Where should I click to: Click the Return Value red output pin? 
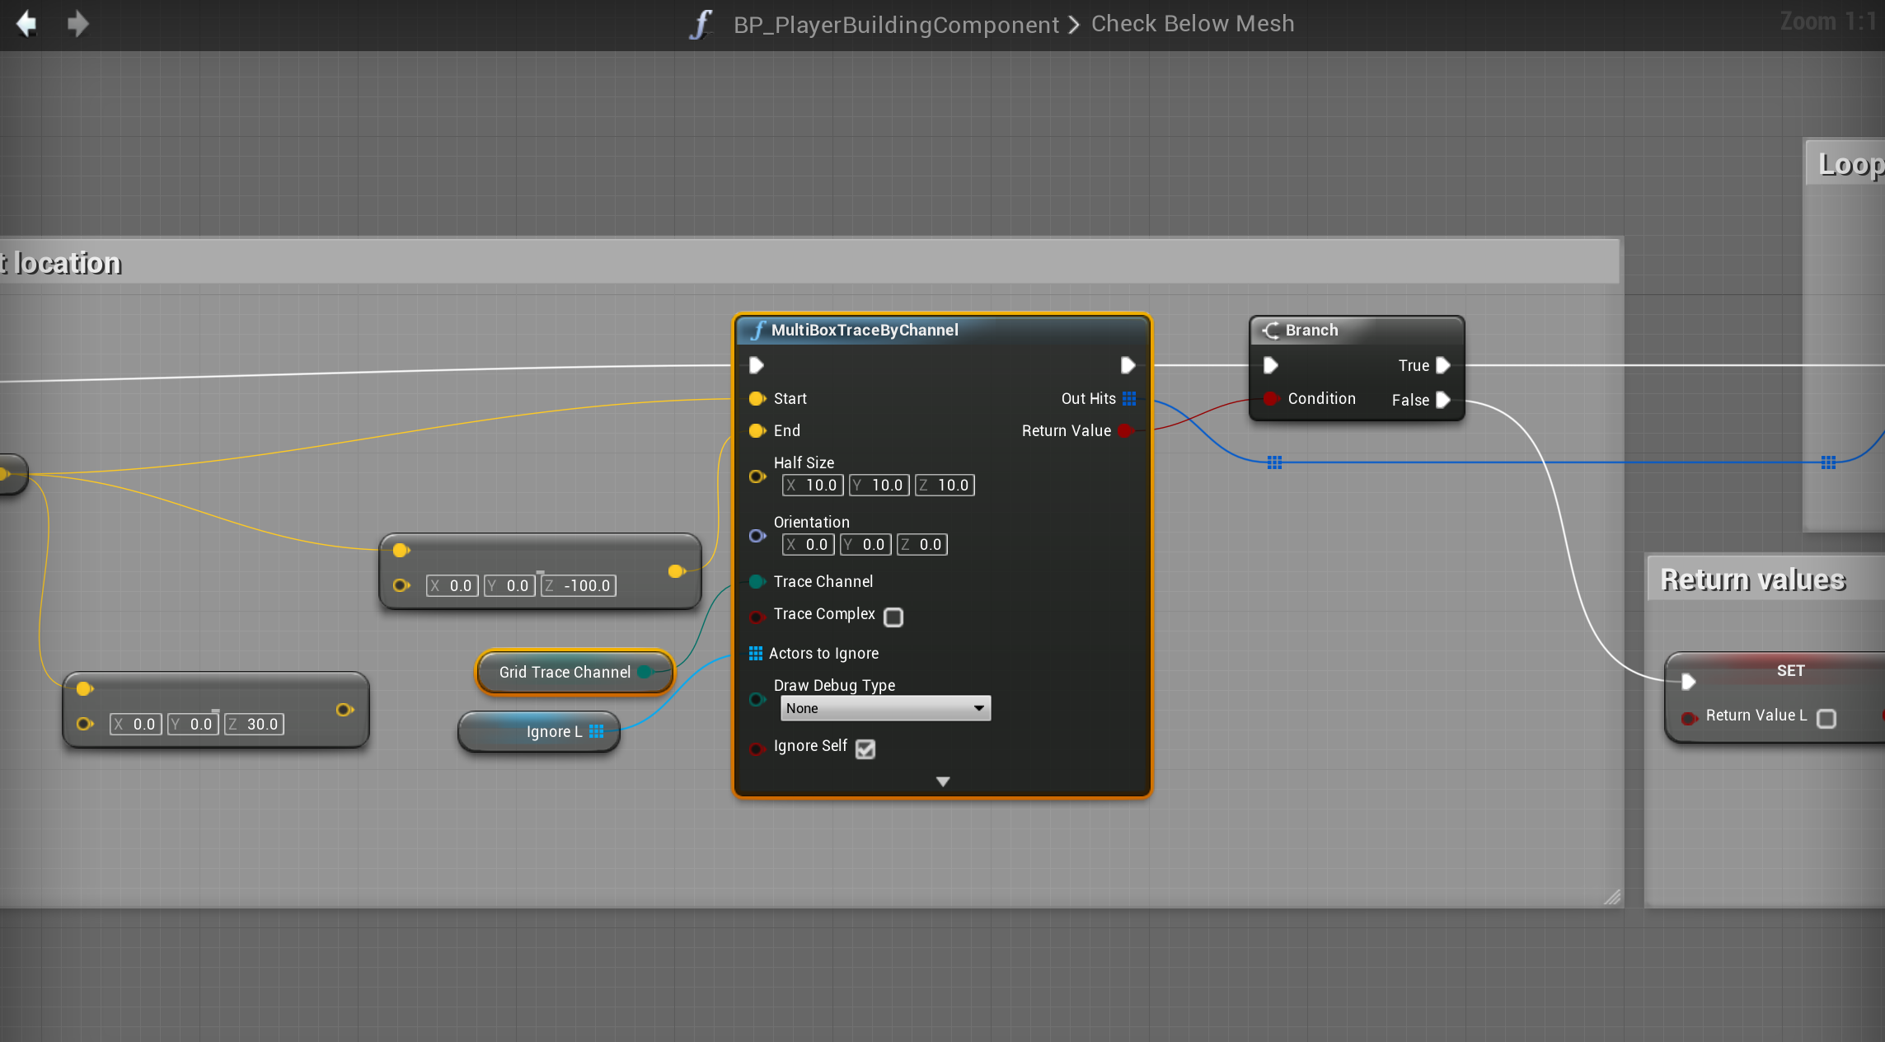click(x=1124, y=431)
